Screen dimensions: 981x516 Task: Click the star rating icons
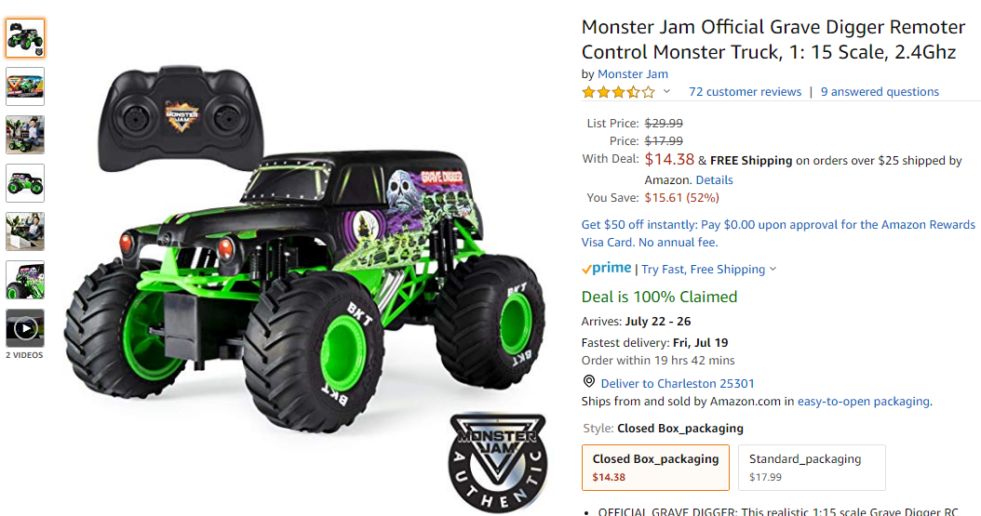(x=618, y=92)
